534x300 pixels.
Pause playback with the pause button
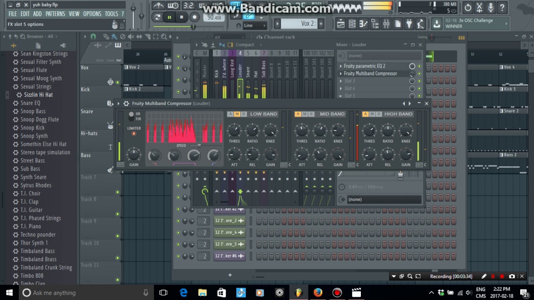pos(169,17)
